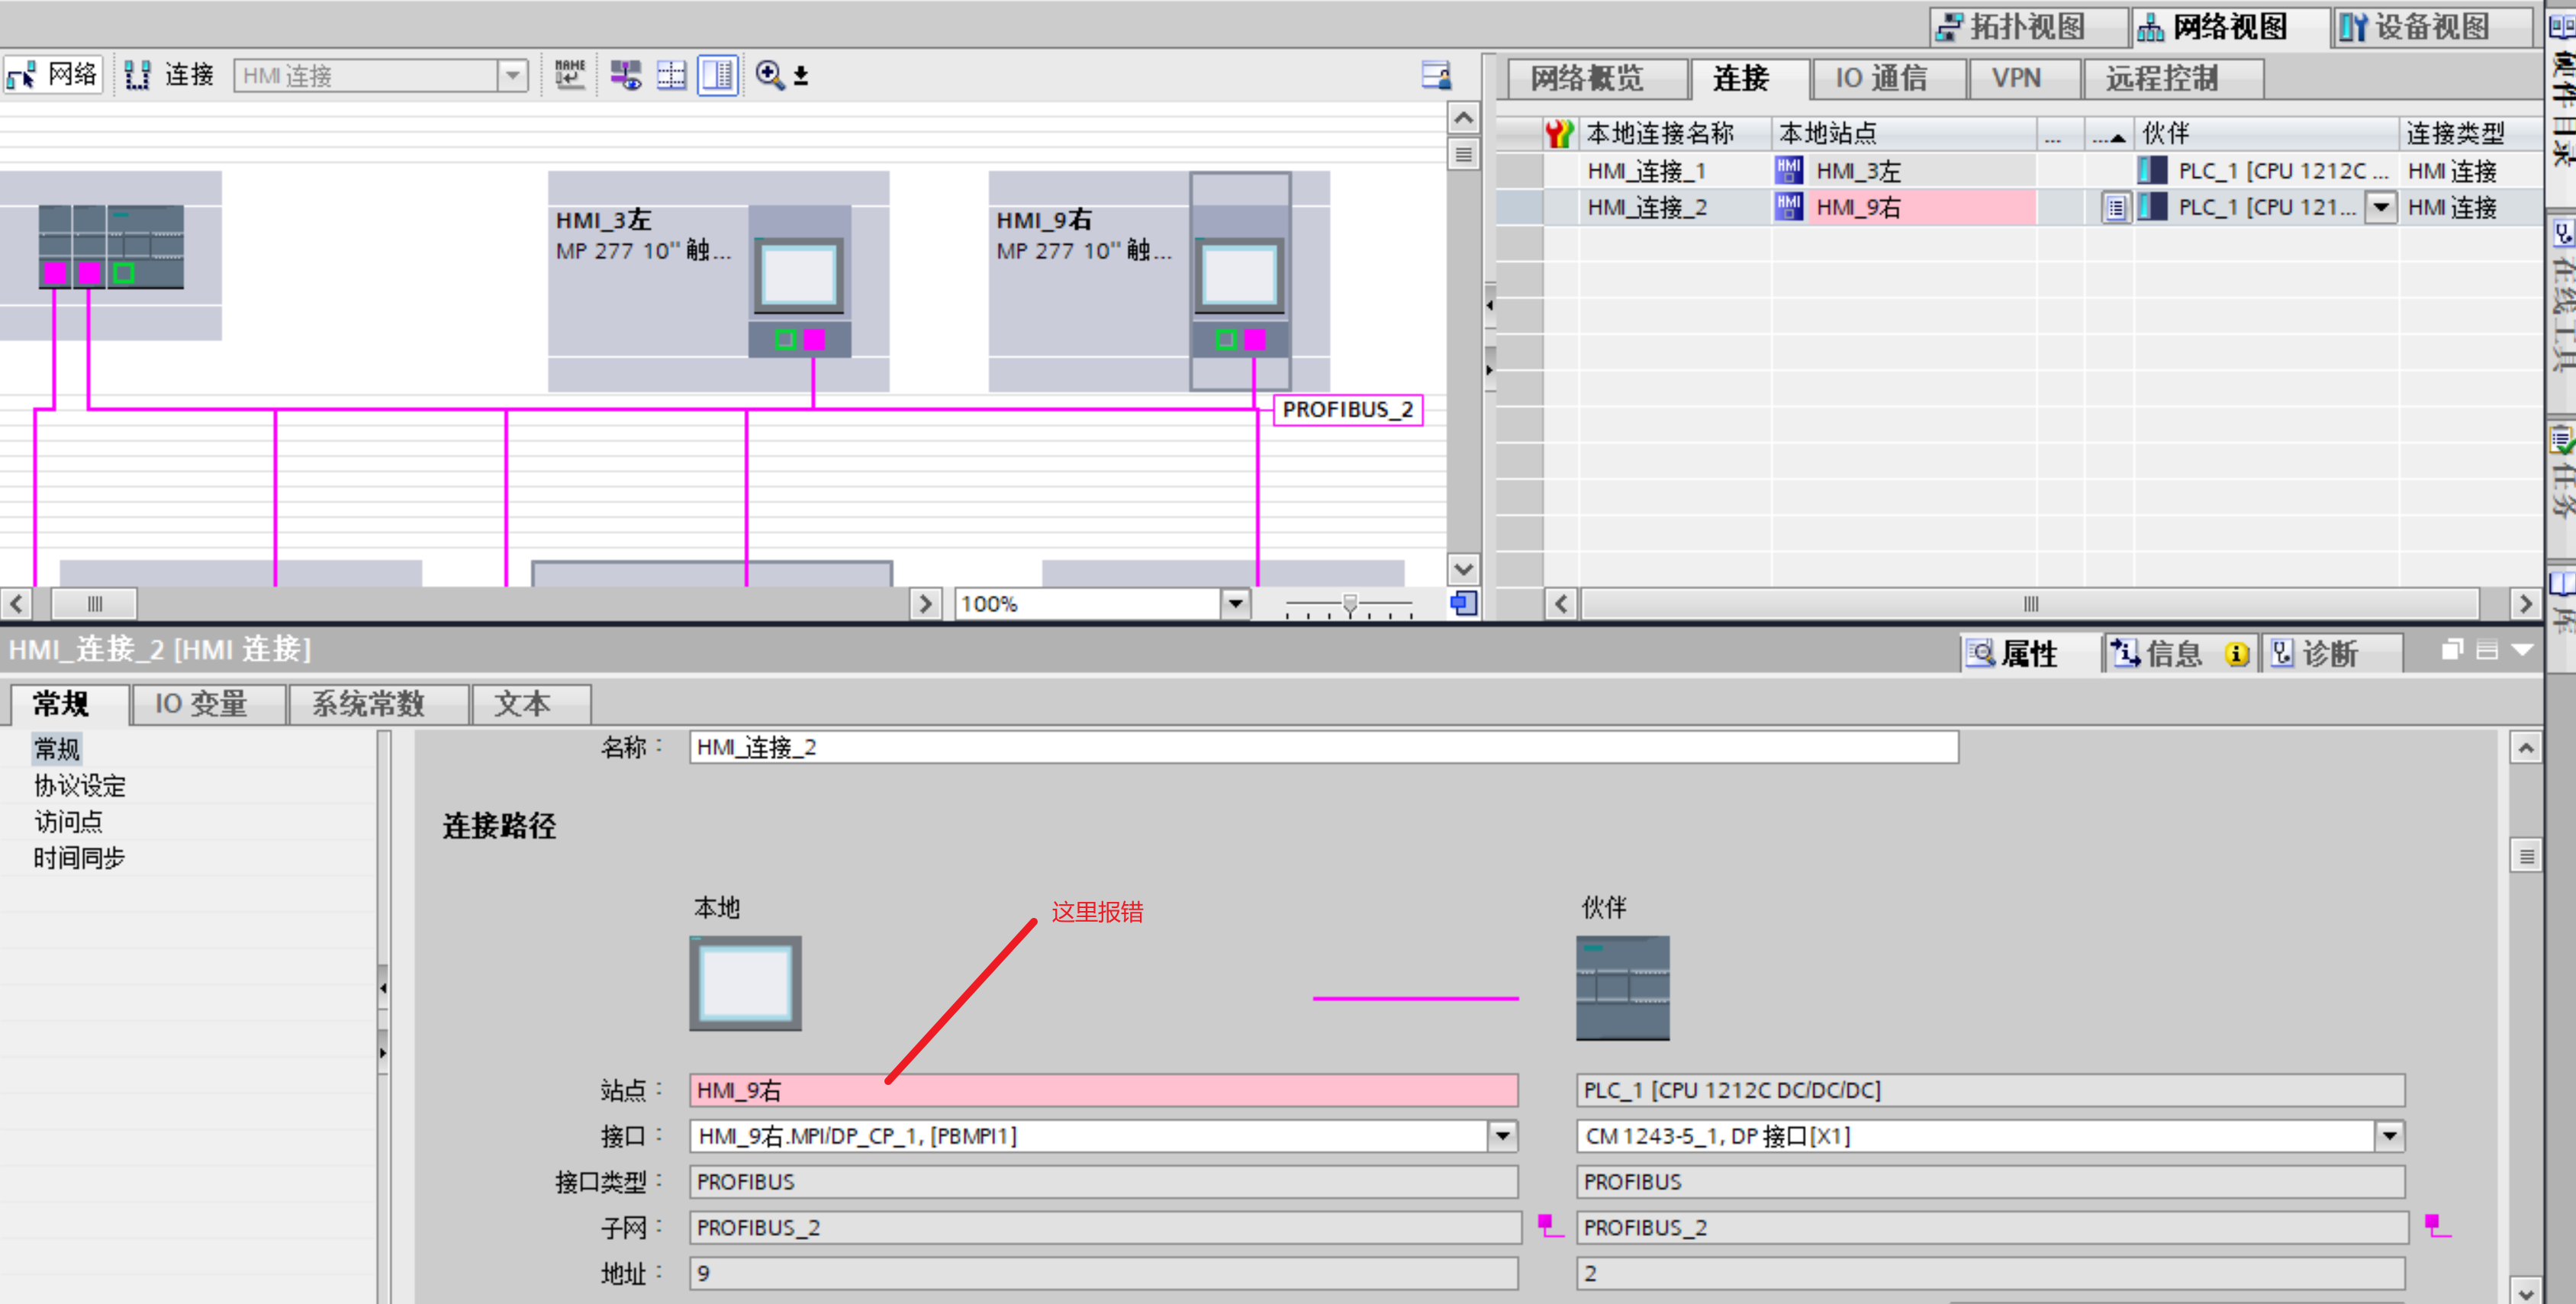The width and height of the screenshot is (2576, 1304).
Task: Open the local 接口 MPI/DP dropdown arrow
Action: [x=1502, y=1135]
